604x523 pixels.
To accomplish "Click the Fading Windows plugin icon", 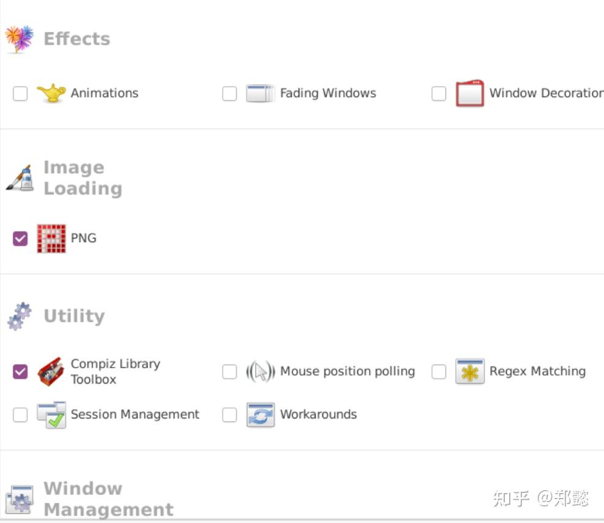I will (x=260, y=93).
